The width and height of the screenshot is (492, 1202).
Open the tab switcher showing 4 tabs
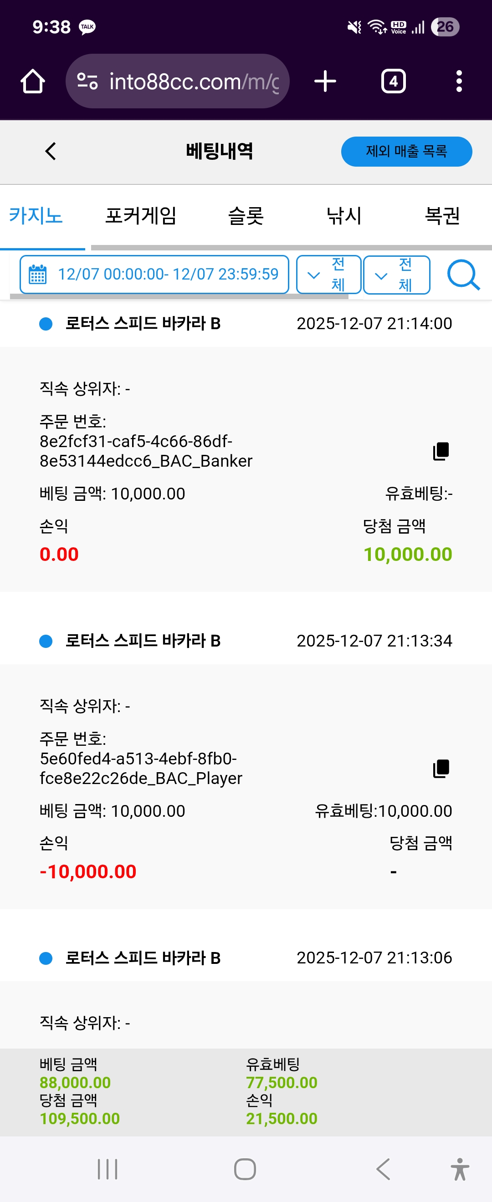(393, 81)
